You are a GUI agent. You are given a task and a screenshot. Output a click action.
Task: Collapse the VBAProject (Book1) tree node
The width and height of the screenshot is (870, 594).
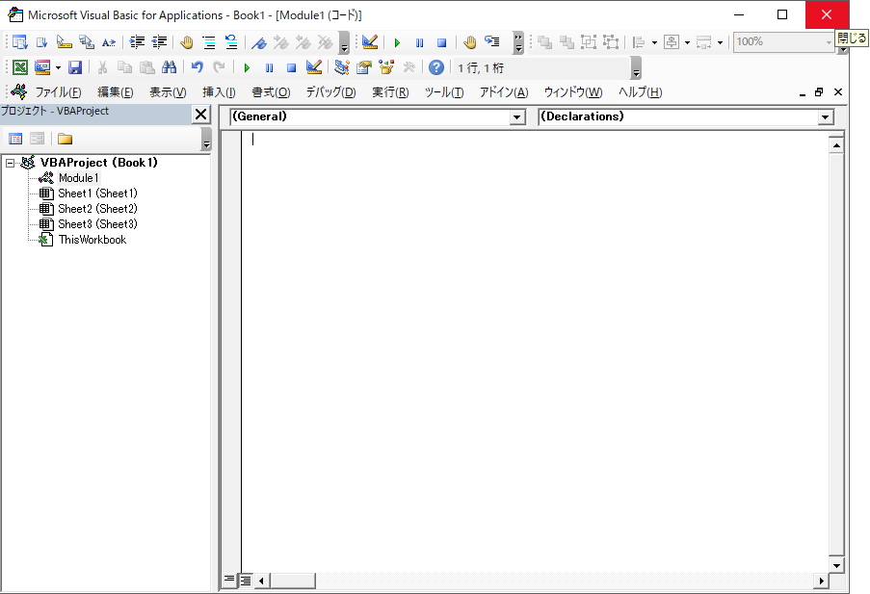[x=10, y=163]
